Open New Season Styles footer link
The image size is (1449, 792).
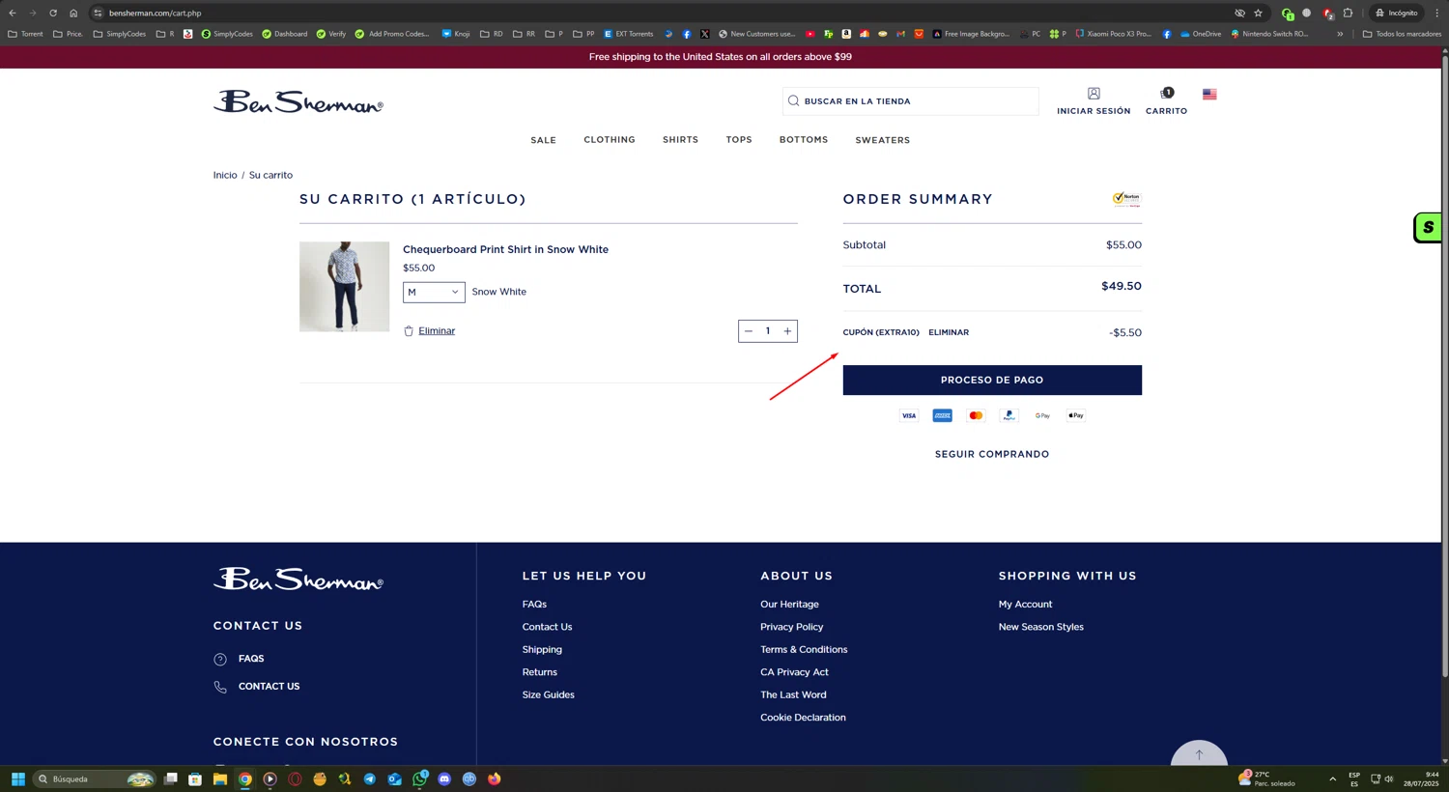(1040, 627)
